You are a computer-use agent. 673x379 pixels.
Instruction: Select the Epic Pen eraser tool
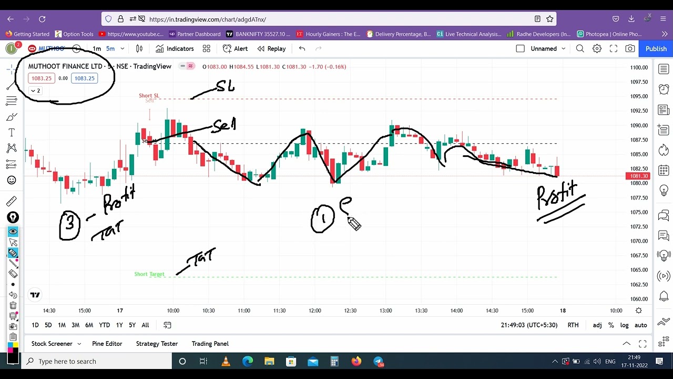click(x=13, y=274)
